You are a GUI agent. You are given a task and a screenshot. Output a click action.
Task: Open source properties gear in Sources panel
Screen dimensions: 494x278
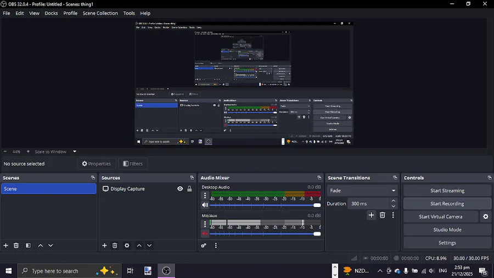coord(127,245)
